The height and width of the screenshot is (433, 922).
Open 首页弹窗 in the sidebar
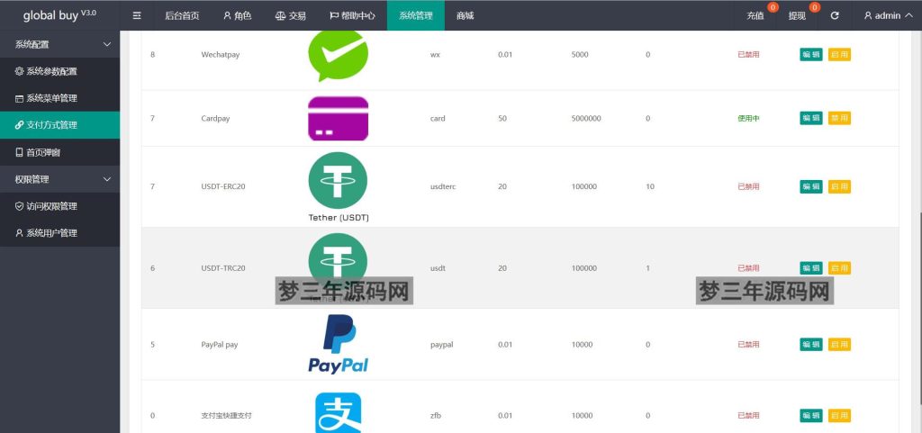[60, 152]
